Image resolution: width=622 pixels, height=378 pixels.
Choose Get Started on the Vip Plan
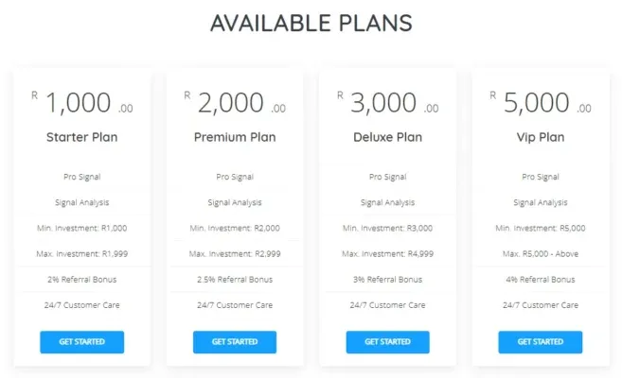[541, 341]
